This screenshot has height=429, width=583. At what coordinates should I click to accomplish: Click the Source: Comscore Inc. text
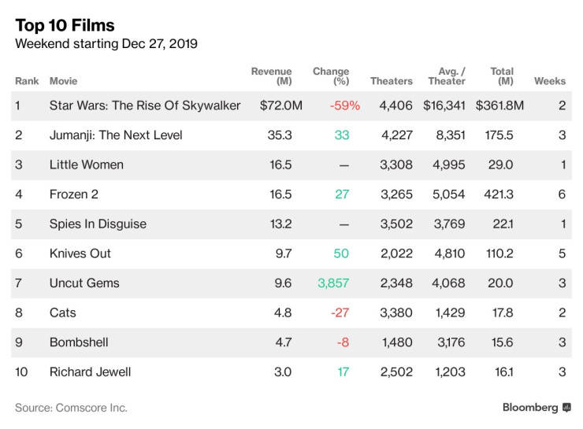pos(71,408)
